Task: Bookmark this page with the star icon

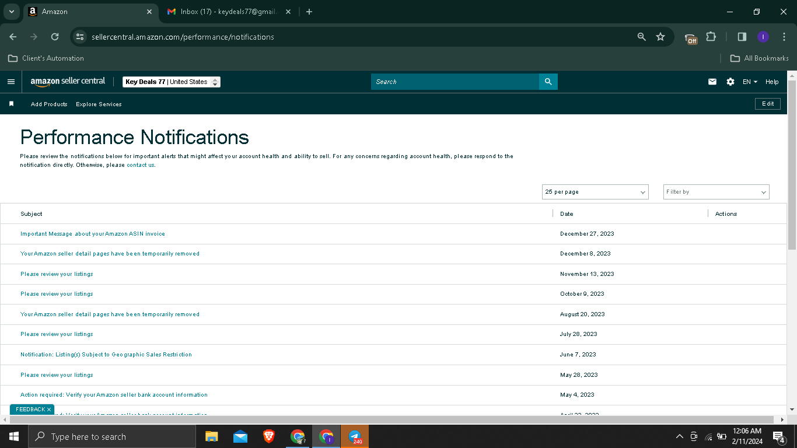Action: pyautogui.click(x=660, y=37)
